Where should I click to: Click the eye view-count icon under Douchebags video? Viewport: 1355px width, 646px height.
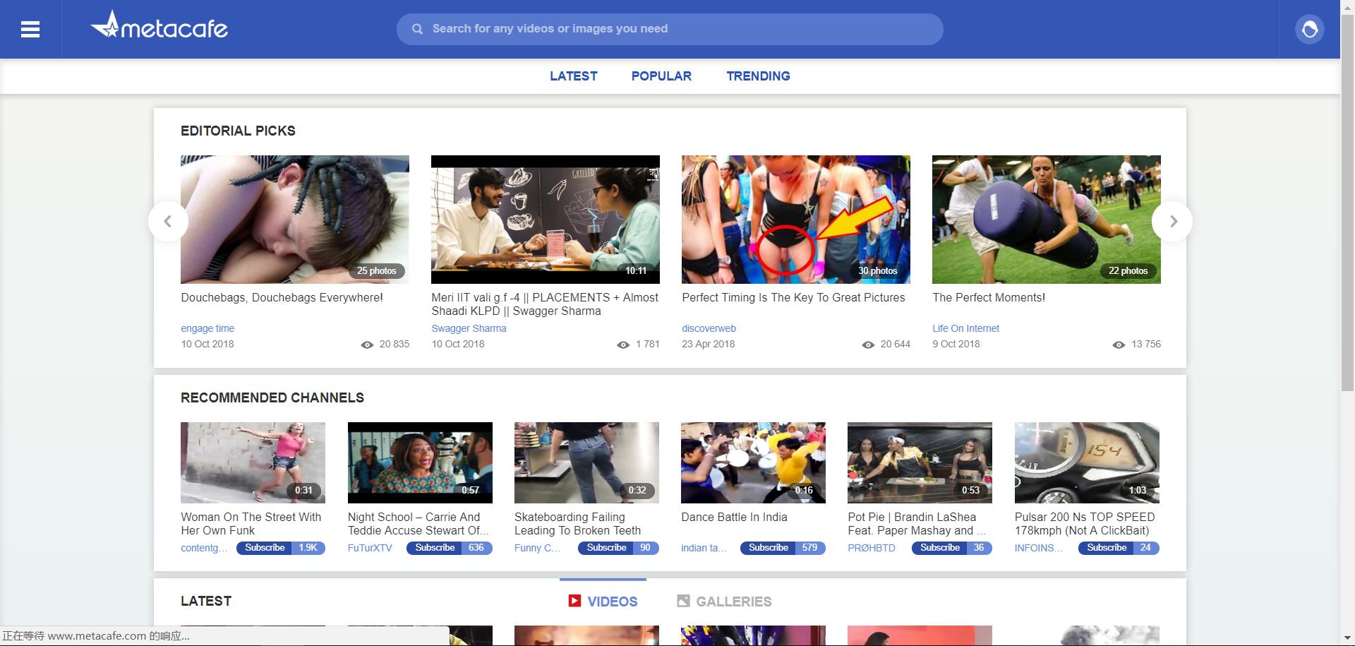click(366, 345)
